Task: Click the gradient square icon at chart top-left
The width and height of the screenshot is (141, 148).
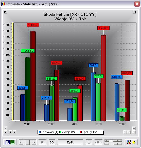Action: click(6, 12)
